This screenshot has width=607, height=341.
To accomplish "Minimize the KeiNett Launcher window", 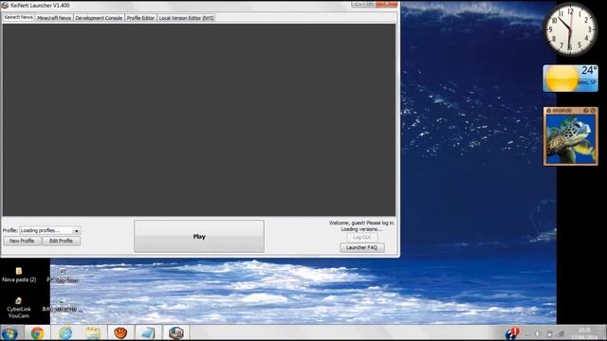I will point(358,4).
